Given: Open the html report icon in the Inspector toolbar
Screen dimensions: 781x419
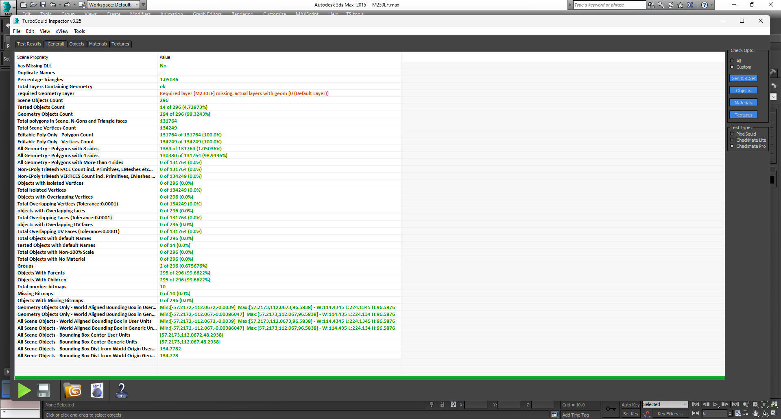Looking at the screenshot, I should coord(97,391).
